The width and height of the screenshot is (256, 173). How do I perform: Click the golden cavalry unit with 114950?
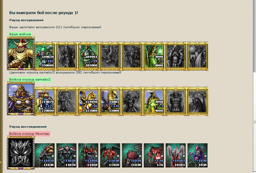88,101
